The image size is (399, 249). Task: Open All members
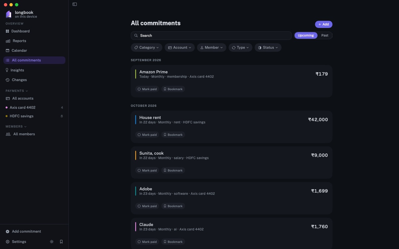34,134
